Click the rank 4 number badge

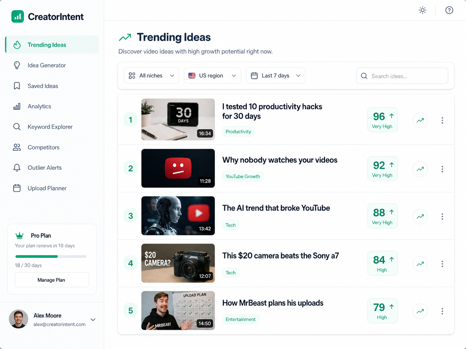click(x=131, y=263)
